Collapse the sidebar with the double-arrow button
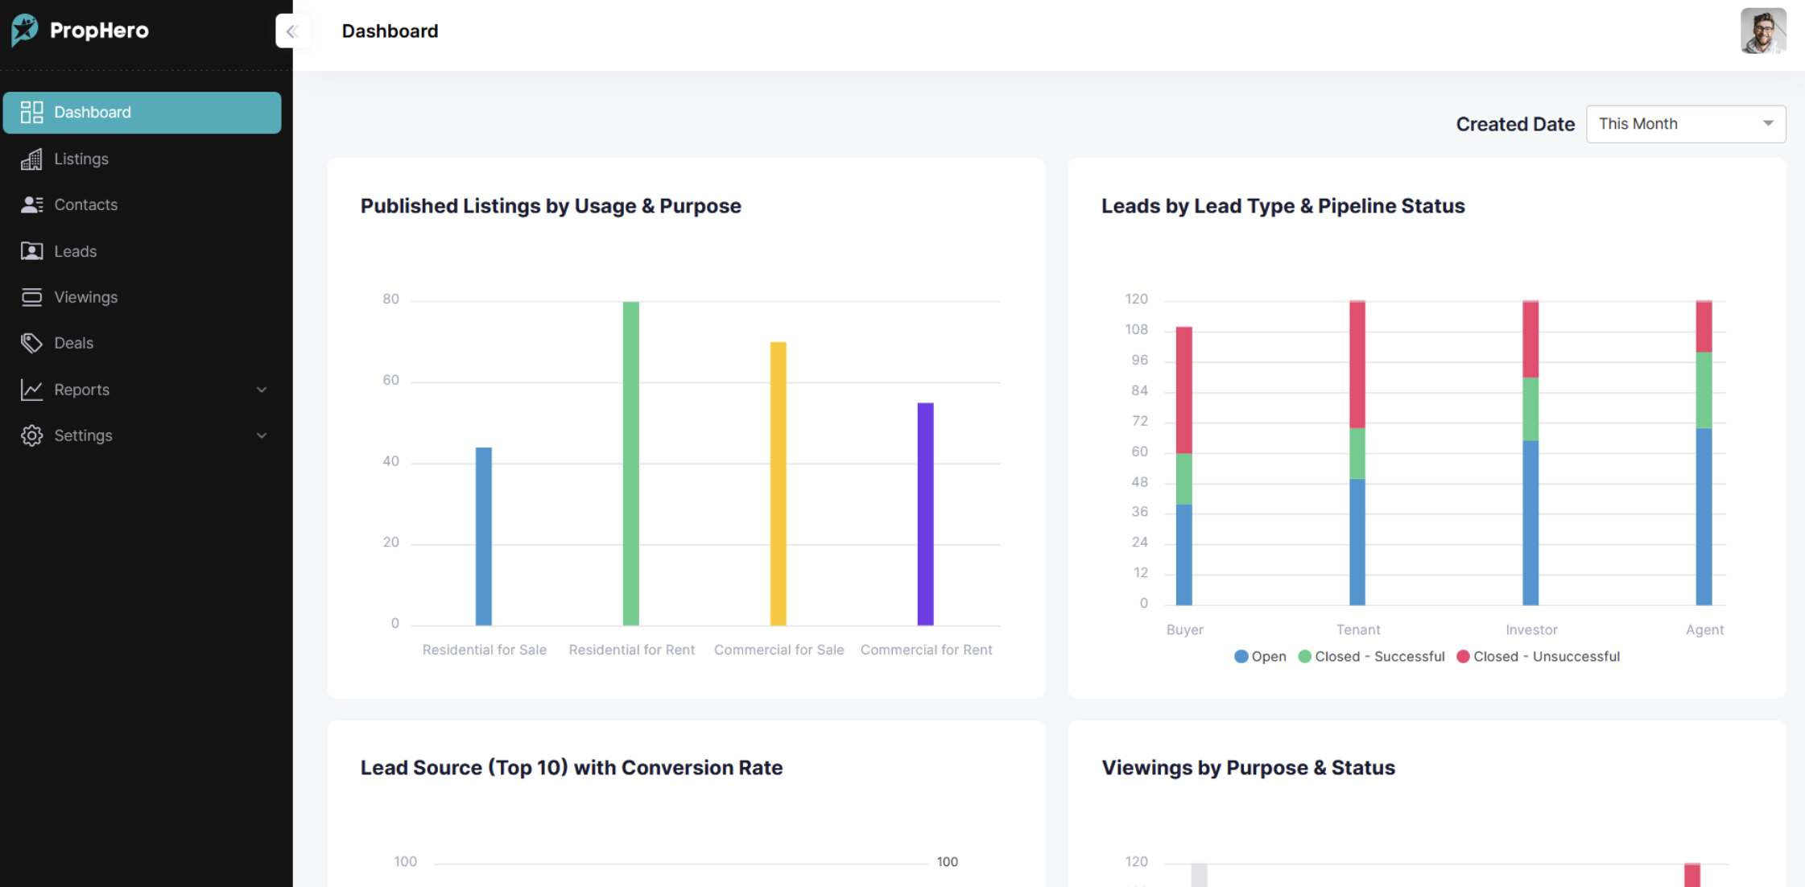 (x=292, y=31)
